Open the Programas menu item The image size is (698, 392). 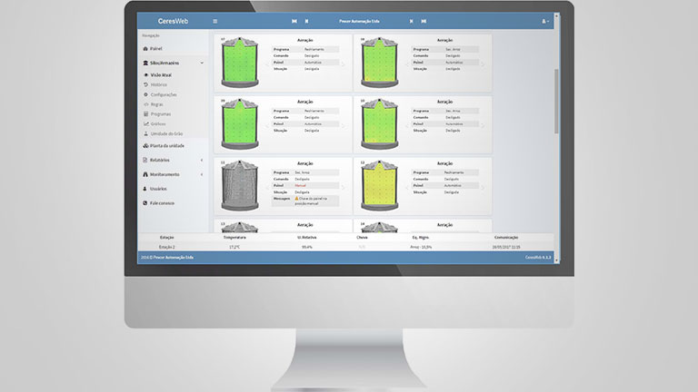pos(160,114)
